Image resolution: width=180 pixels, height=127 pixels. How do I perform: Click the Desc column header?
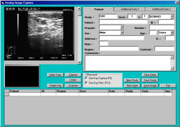point(94,91)
